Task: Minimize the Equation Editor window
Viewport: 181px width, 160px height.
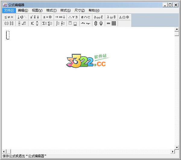Action: click(165, 5)
